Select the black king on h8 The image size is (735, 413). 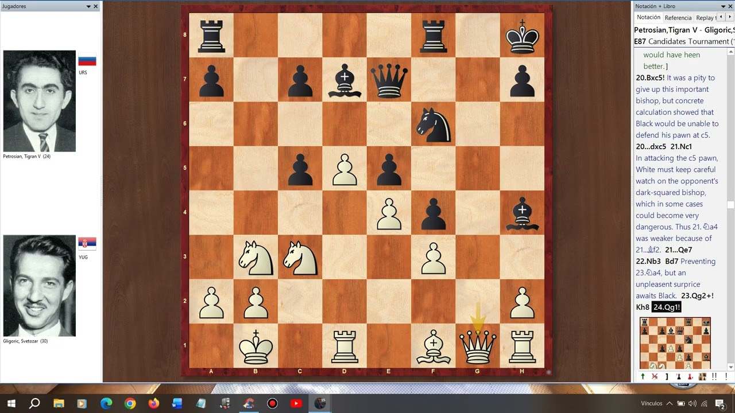pos(522,36)
